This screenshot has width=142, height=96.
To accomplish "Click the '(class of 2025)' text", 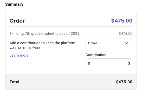I will tap(68, 33).
